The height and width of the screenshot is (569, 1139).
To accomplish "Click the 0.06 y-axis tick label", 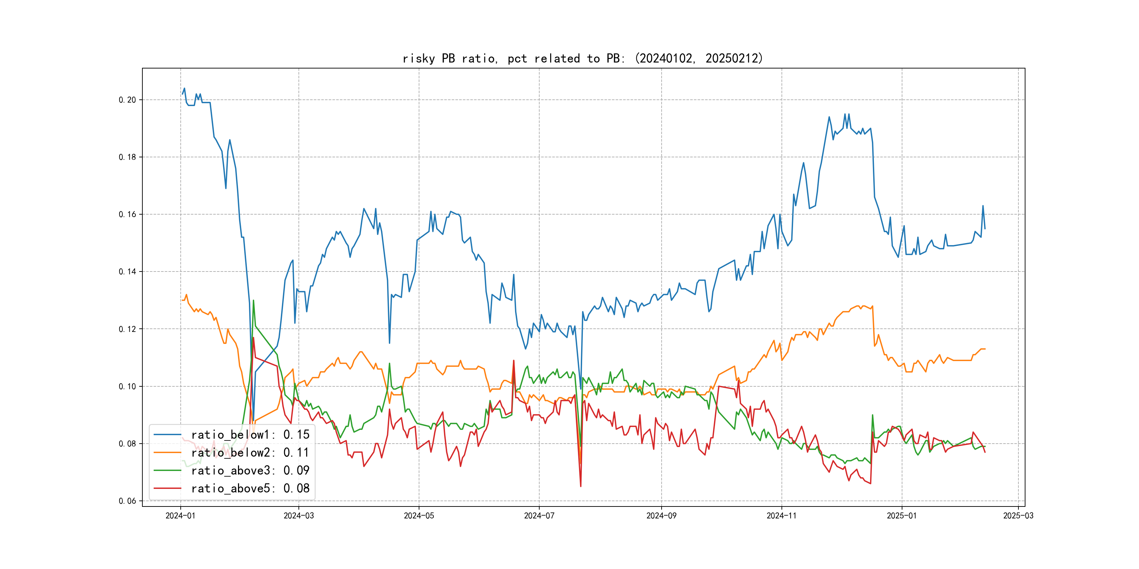I will tap(127, 501).
